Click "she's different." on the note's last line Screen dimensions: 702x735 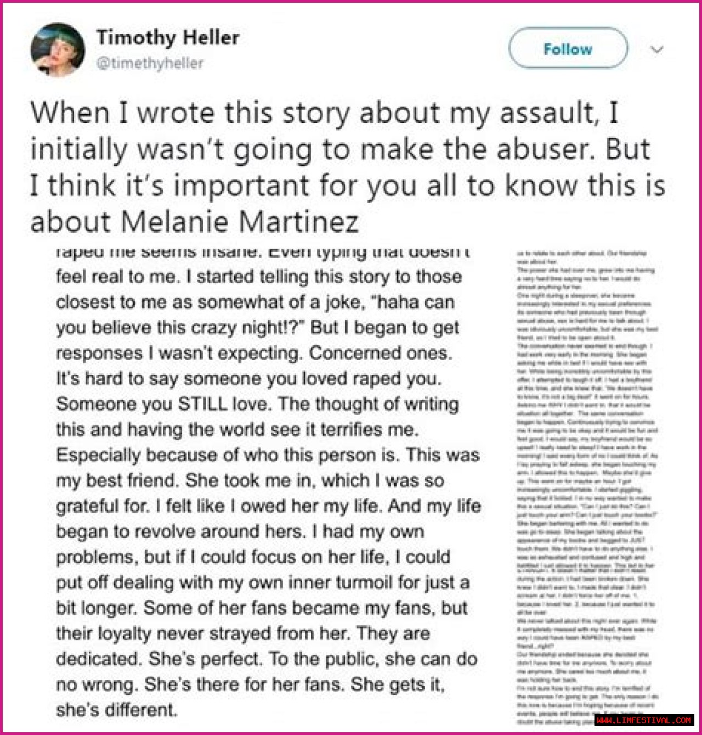pyautogui.click(x=116, y=710)
